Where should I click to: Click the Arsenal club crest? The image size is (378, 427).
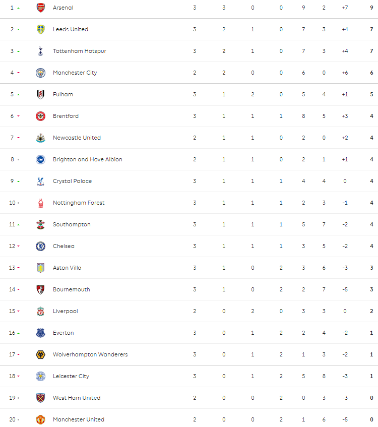tap(41, 8)
